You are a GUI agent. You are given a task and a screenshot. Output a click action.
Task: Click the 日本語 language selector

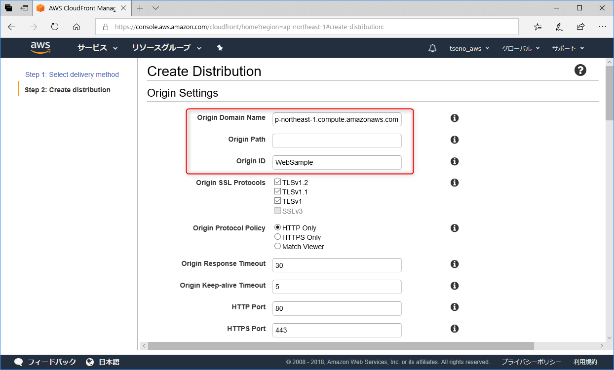(109, 362)
